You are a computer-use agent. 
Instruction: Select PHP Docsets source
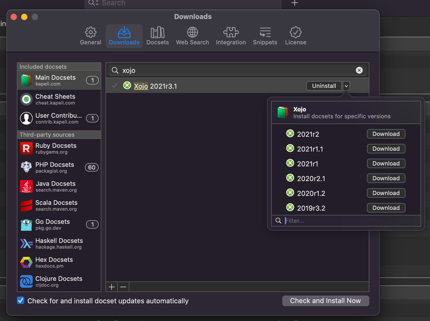tap(59, 167)
